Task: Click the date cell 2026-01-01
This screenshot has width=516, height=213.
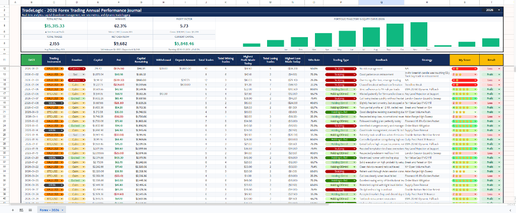Action: click(x=32, y=69)
